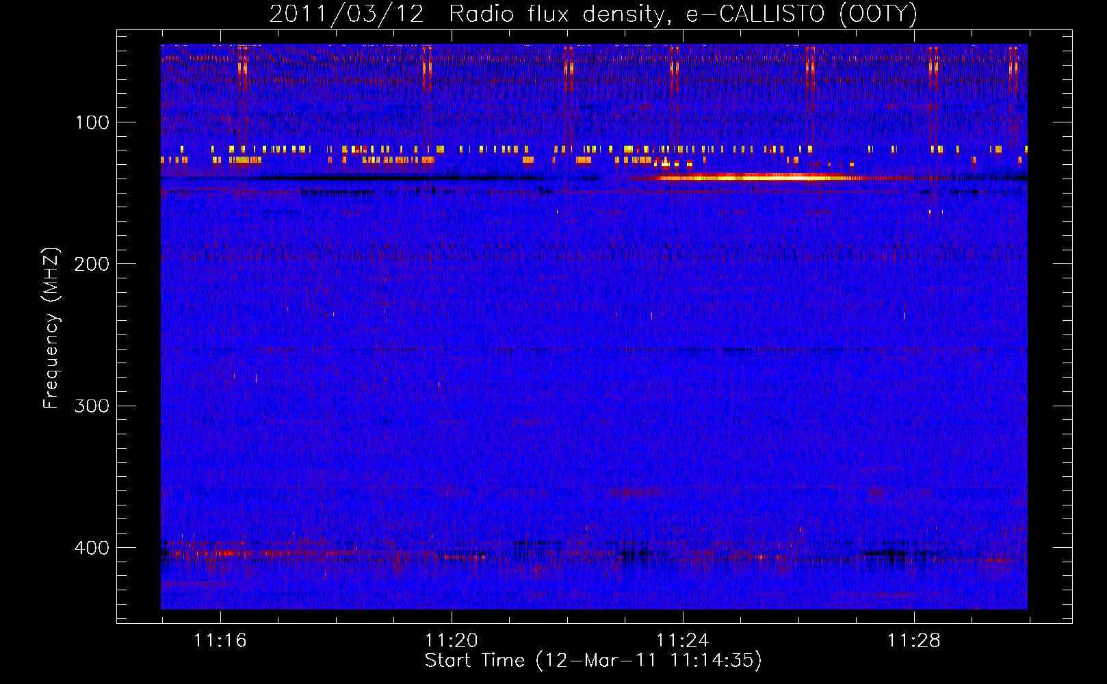The image size is (1107, 684).
Task: Click the '11:24' time tick label
Action: [683, 641]
